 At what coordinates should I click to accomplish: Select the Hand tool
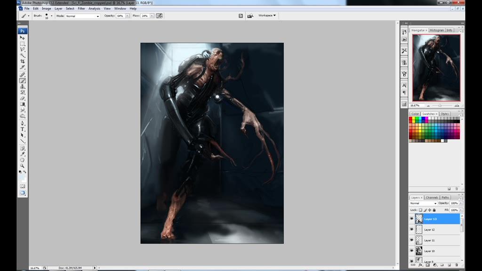click(22, 160)
